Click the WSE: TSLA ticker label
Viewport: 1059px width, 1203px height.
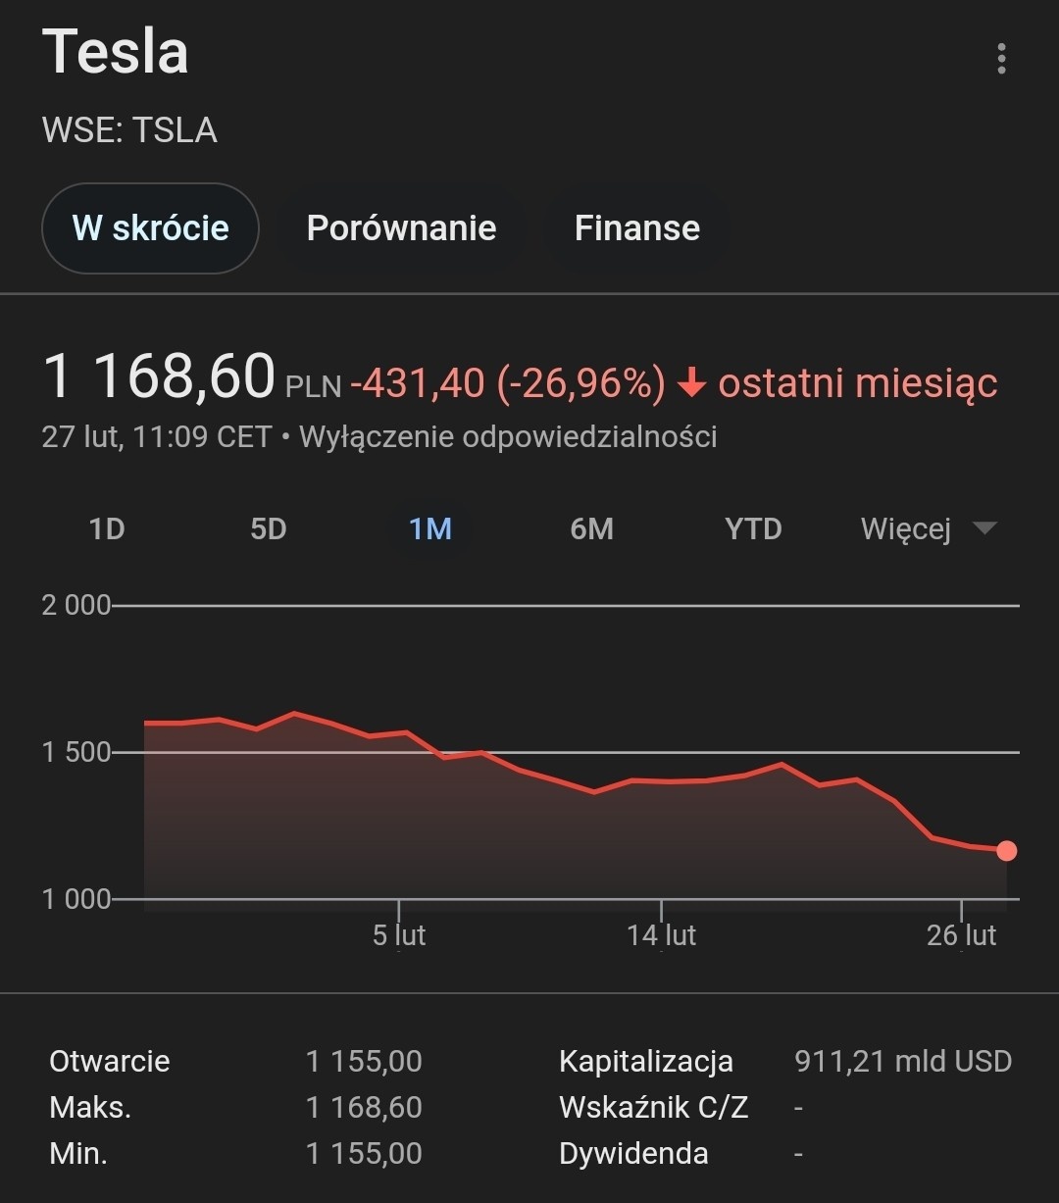tap(129, 130)
